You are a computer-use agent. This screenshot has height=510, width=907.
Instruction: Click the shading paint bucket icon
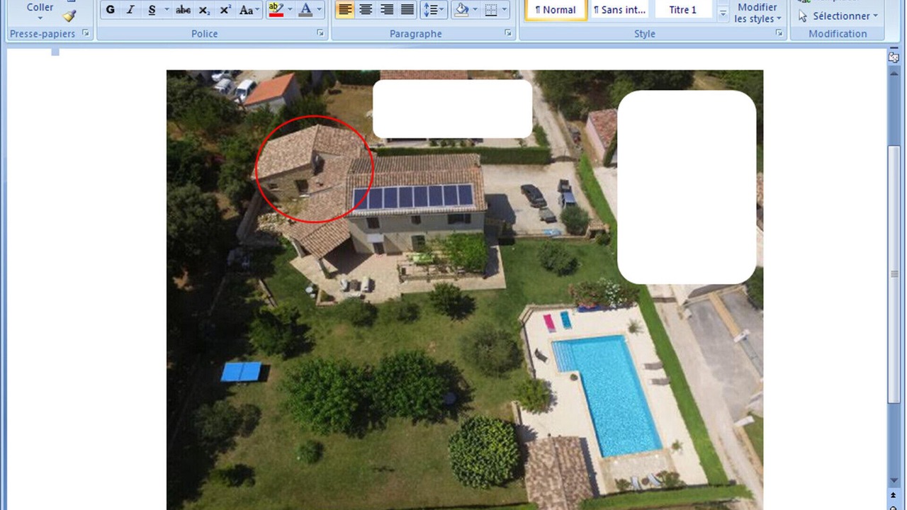(461, 10)
